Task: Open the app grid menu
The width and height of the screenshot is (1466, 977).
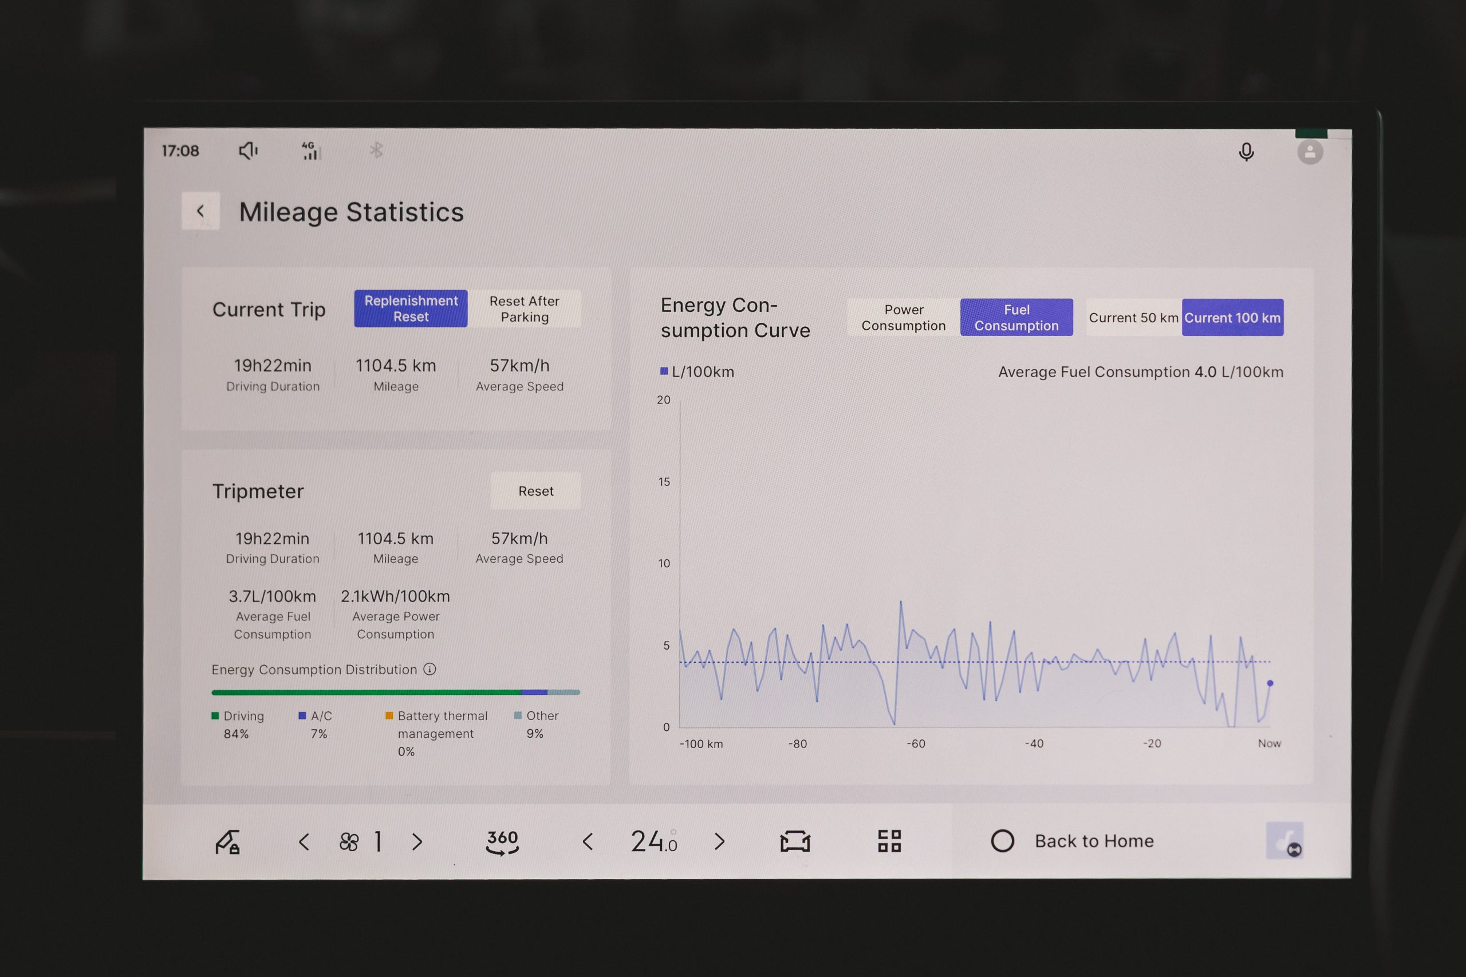Action: coord(889,841)
